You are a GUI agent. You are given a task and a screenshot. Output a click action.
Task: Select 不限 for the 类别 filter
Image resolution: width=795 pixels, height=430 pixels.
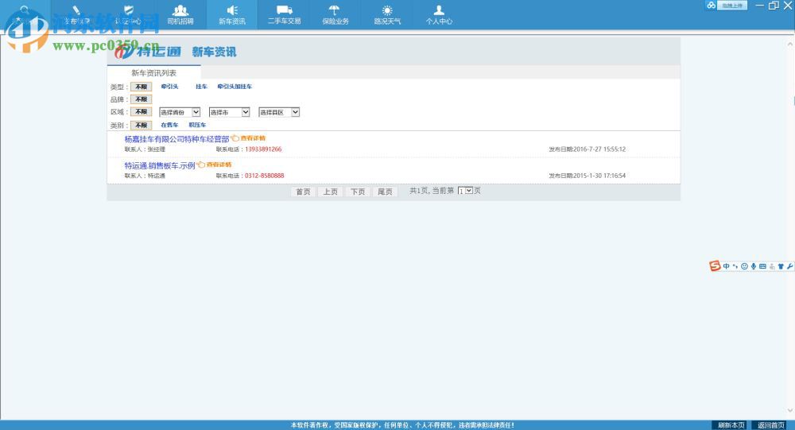click(141, 126)
